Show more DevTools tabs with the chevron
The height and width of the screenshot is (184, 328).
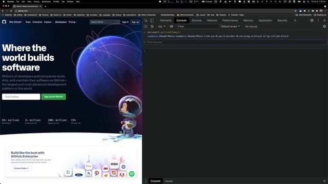tap(295, 20)
